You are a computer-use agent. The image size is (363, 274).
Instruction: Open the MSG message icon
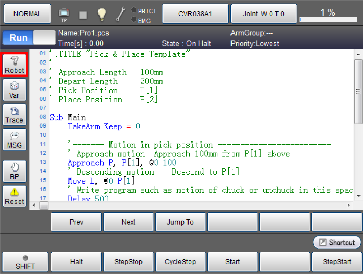click(14, 140)
